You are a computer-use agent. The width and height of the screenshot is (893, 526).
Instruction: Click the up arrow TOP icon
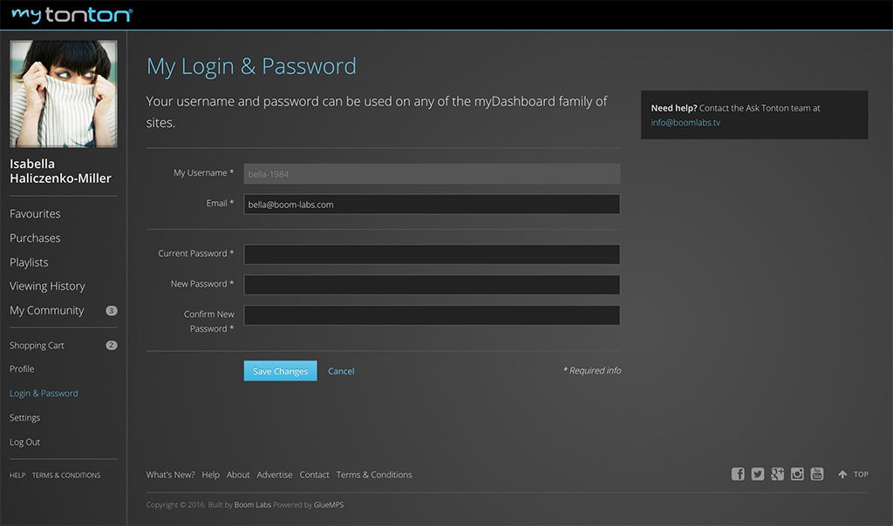pyautogui.click(x=842, y=475)
